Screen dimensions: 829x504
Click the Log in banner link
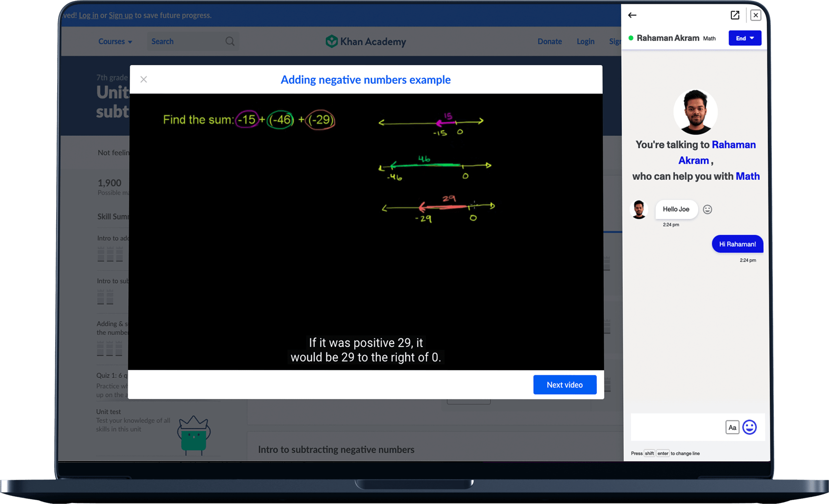coord(88,15)
